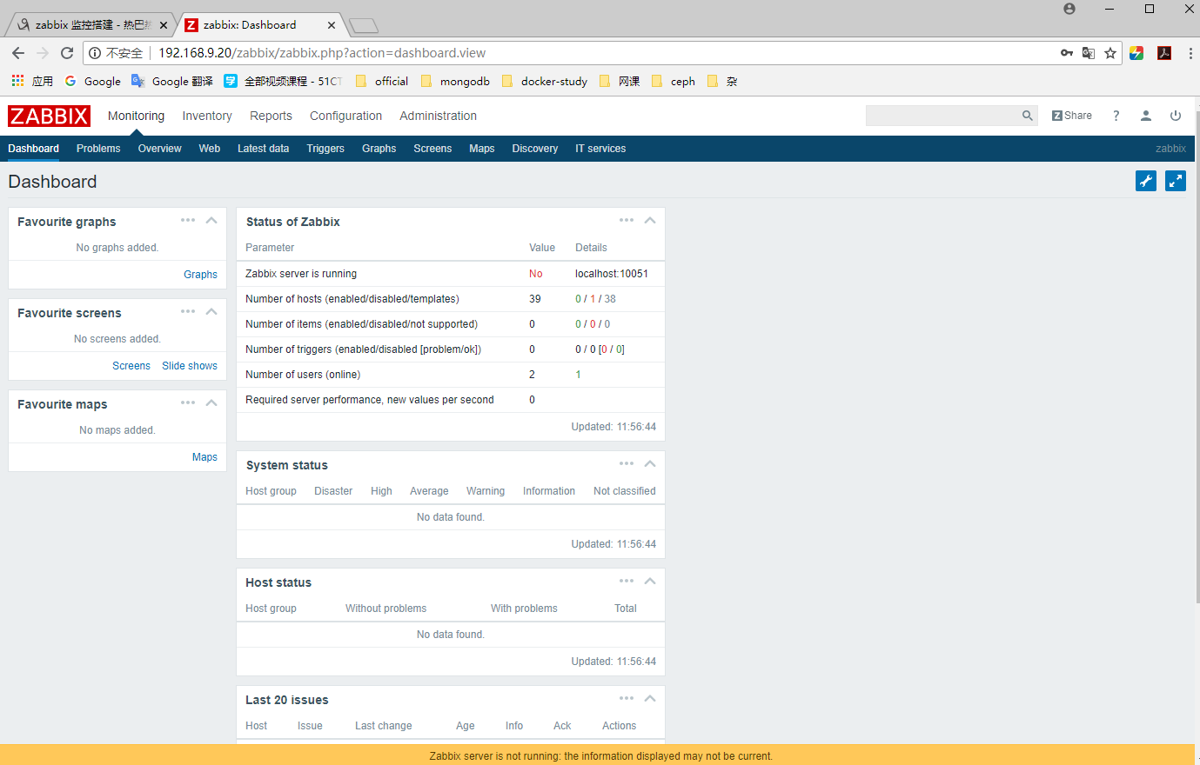Open the Monitoring menu

136,116
